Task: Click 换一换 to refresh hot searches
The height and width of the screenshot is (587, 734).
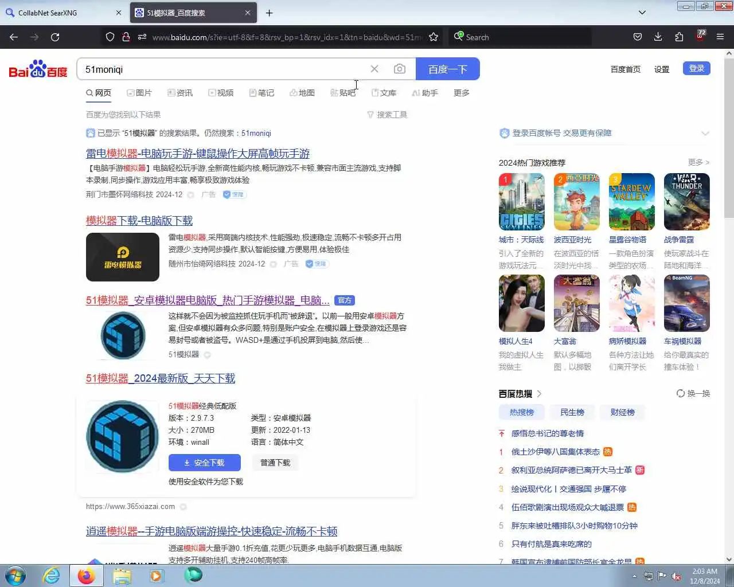Action: tap(693, 393)
